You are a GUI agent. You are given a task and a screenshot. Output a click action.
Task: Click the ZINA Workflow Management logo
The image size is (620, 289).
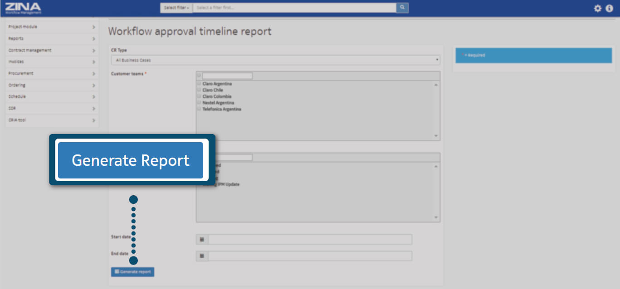click(23, 8)
